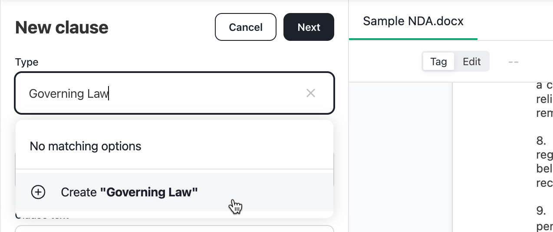Click the plus circle icon beside Create
This screenshot has width=553, height=232.
[x=38, y=192]
